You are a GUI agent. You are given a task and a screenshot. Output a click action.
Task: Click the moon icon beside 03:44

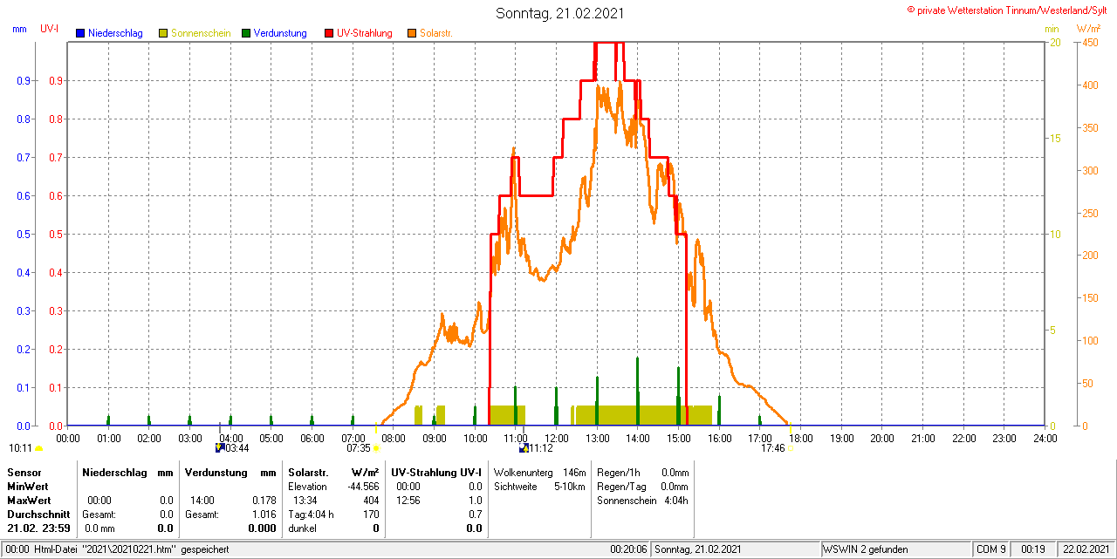coord(219,448)
